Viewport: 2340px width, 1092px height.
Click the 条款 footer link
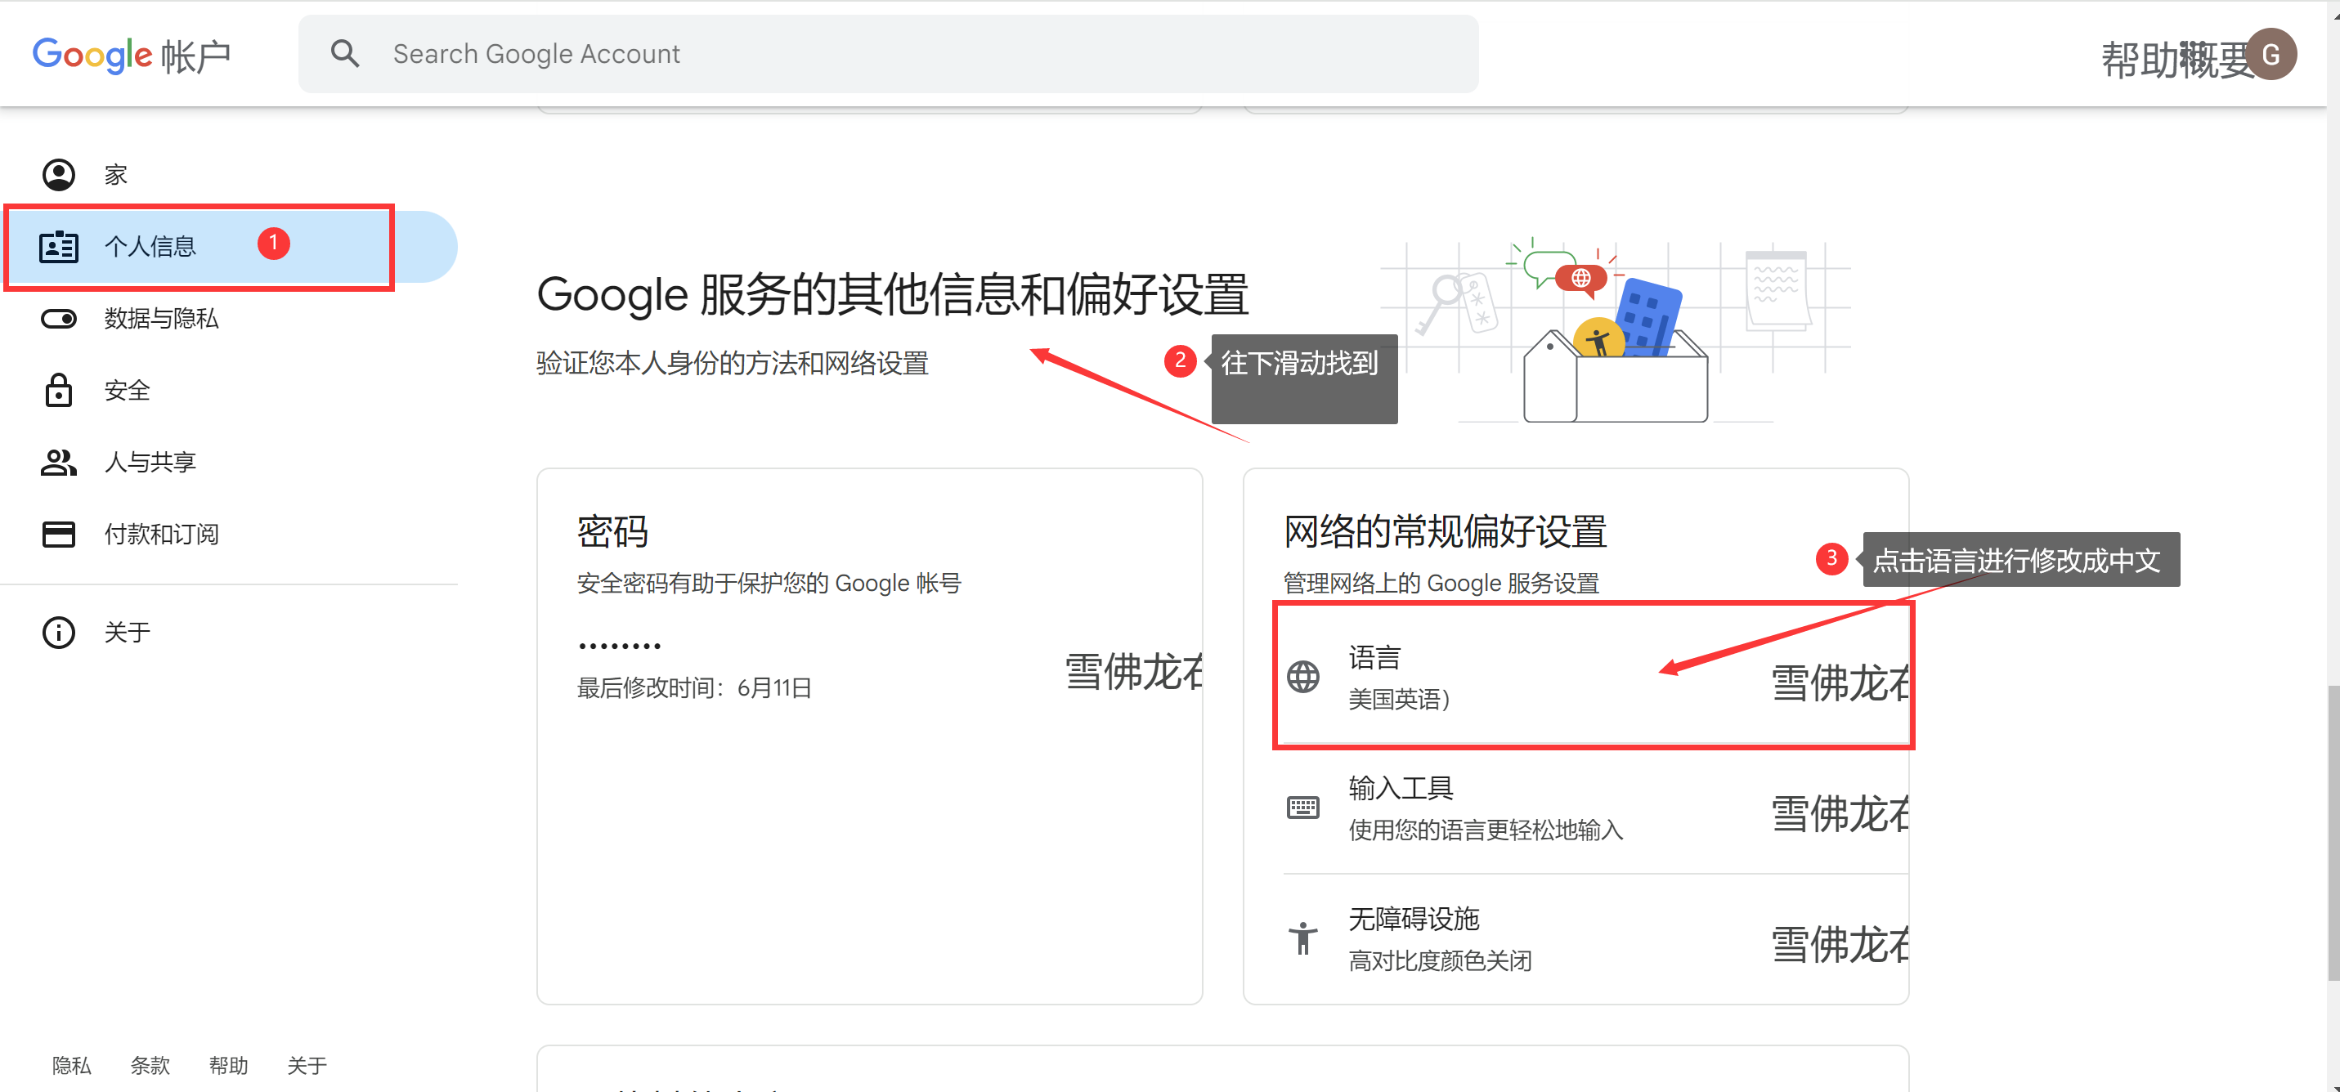(x=150, y=1066)
